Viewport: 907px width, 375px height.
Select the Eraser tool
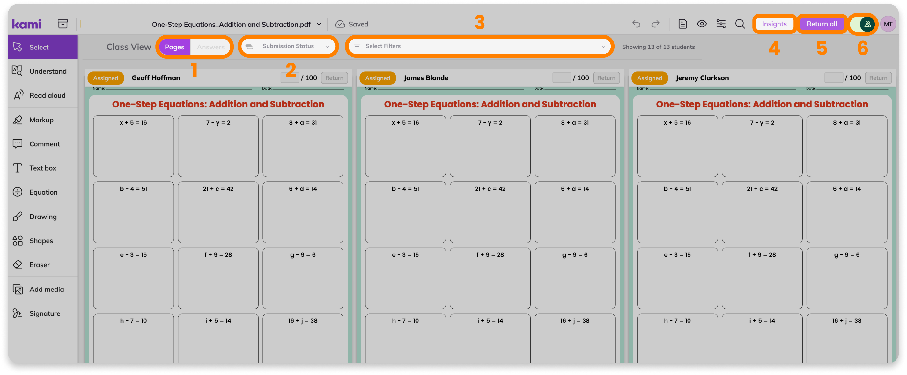[43, 264]
